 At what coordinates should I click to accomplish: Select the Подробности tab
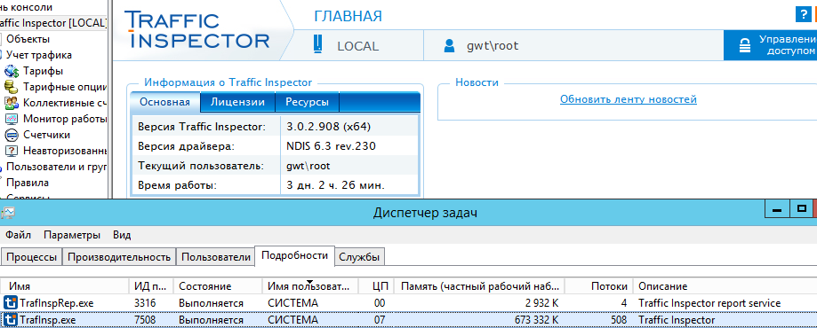(294, 255)
